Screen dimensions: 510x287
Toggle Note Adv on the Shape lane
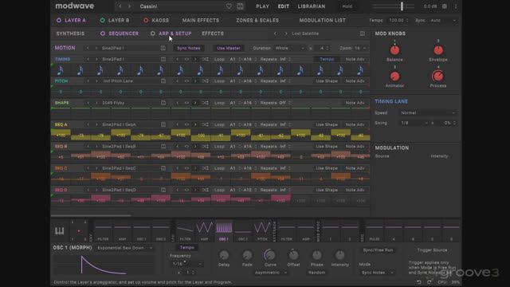point(355,103)
